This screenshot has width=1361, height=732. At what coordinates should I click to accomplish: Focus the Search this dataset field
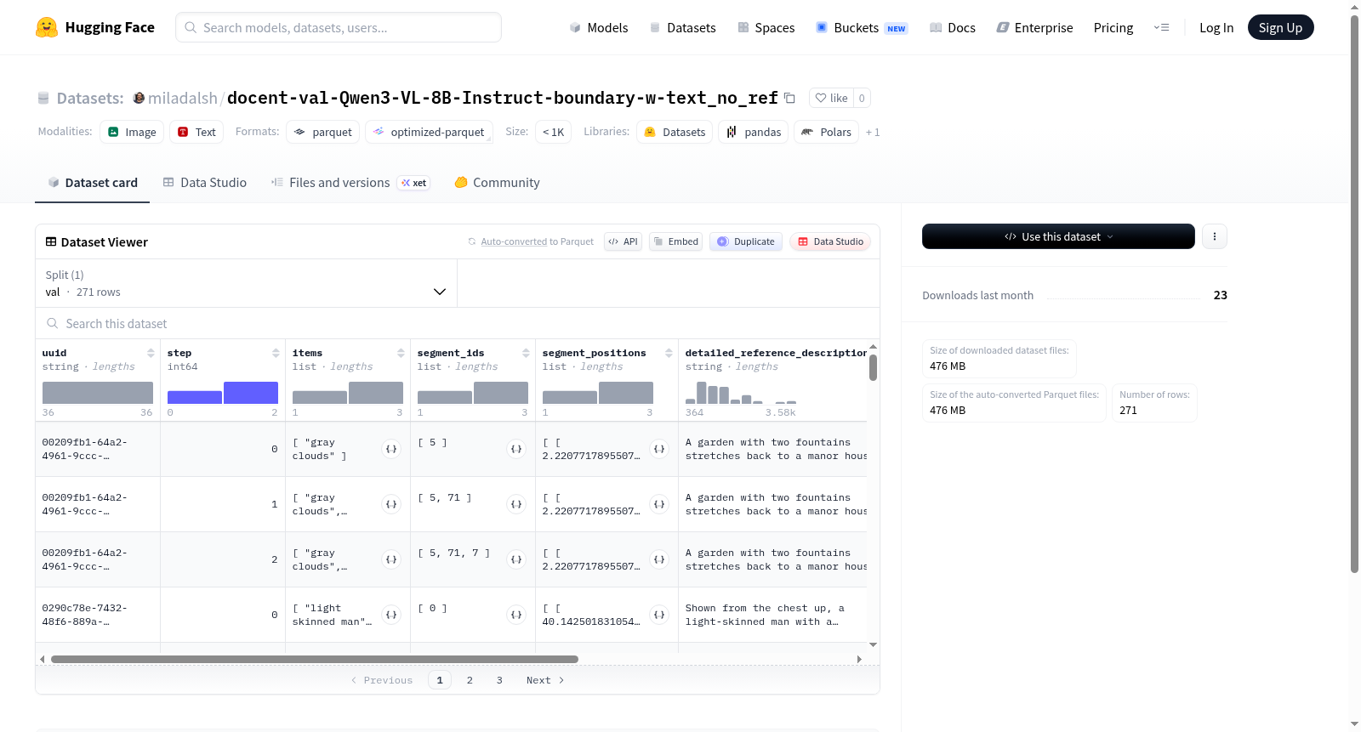point(458,324)
